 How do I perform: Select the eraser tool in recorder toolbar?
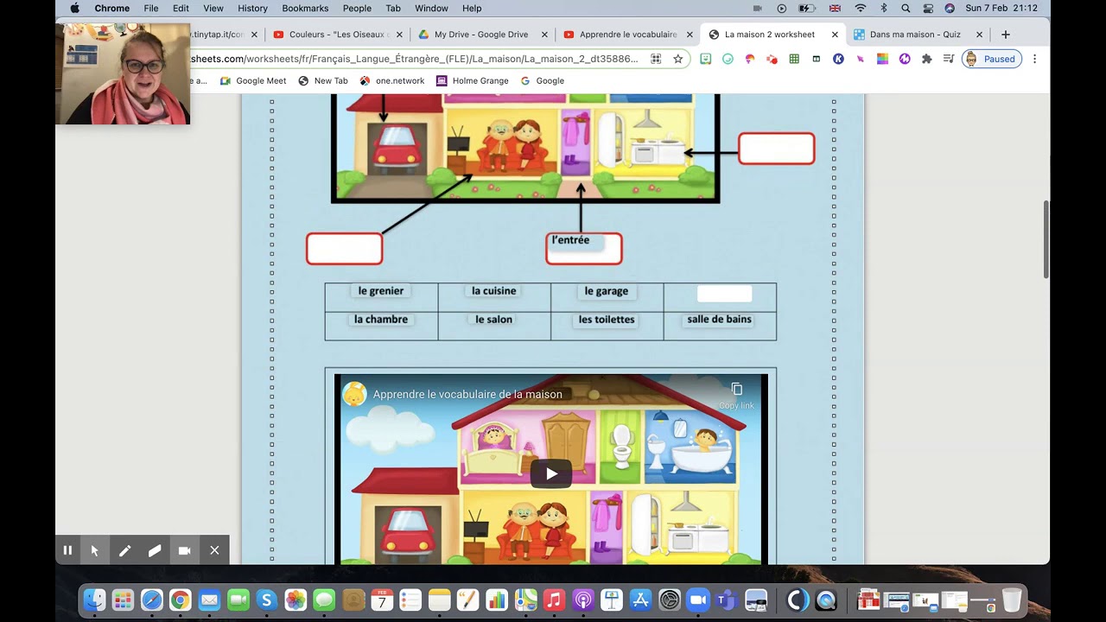click(155, 550)
